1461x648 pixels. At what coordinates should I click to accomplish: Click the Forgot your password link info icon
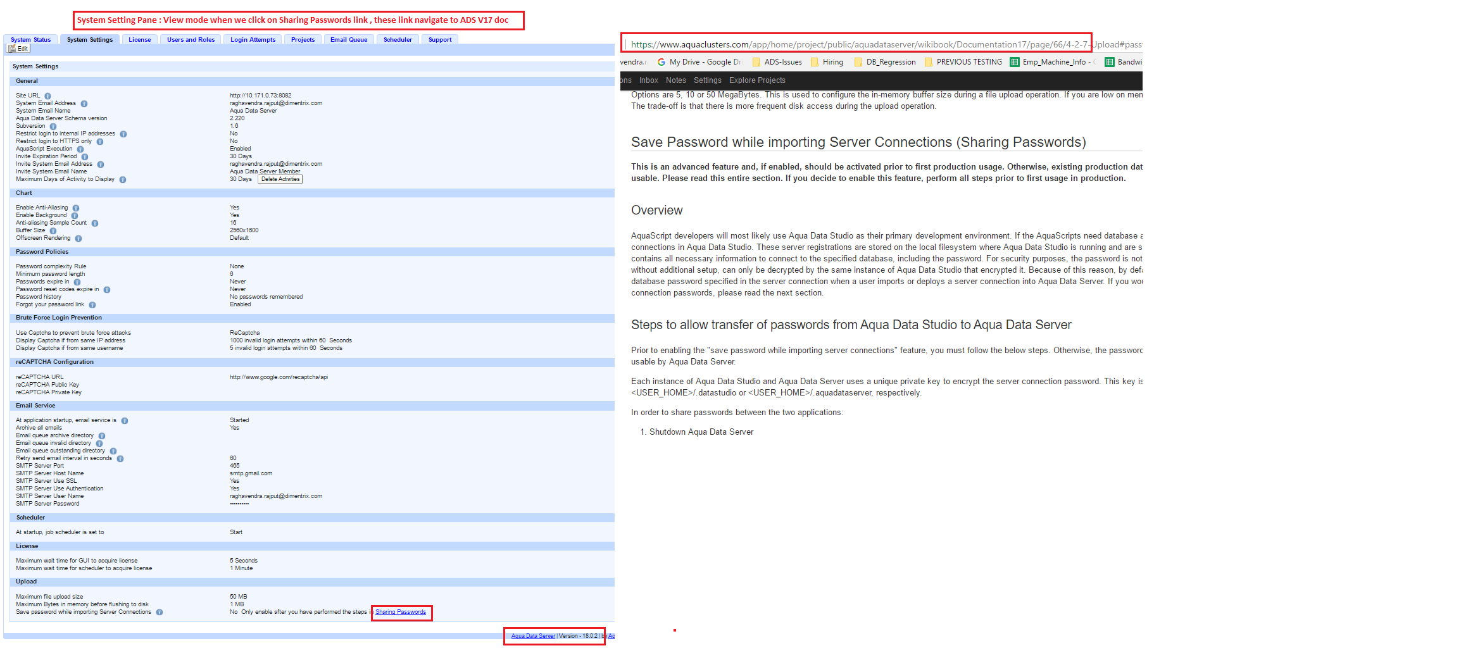pyautogui.click(x=92, y=305)
